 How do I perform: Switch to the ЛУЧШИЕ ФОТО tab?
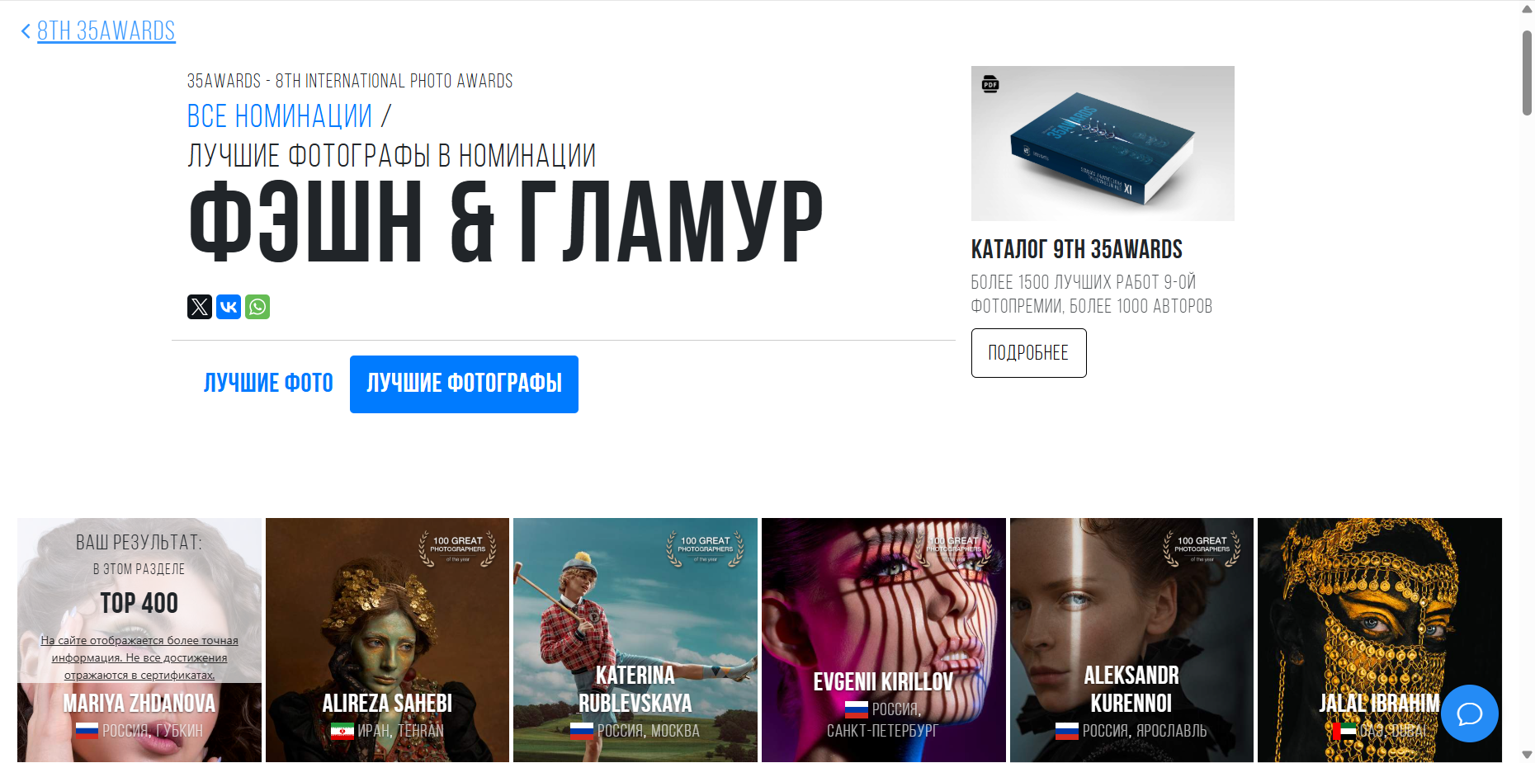pos(268,383)
